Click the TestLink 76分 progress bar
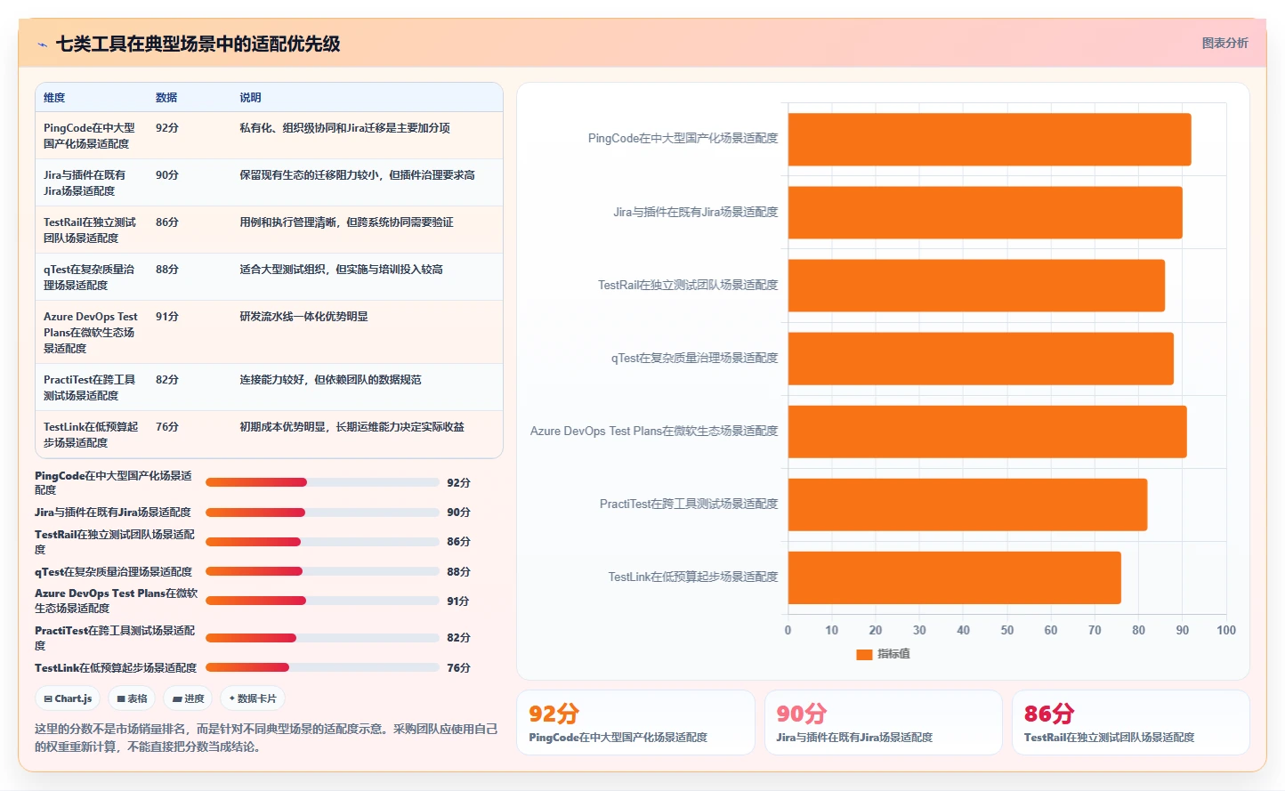This screenshot has width=1285, height=791. (322, 667)
